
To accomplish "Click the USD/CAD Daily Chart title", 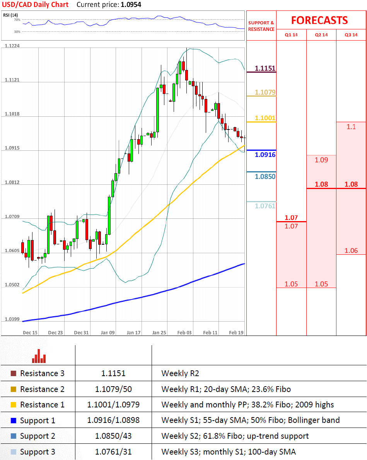I will [x=35, y=5].
